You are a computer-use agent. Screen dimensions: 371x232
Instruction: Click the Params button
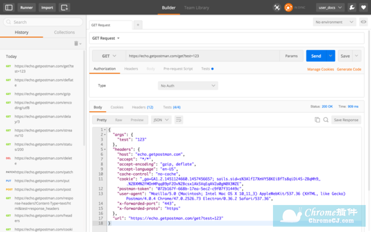pos(291,56)
